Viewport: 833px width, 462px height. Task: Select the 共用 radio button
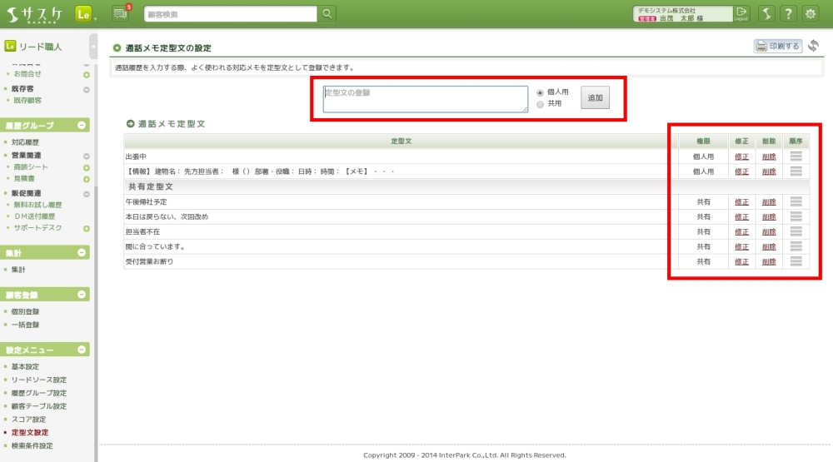tap(541, 104)
